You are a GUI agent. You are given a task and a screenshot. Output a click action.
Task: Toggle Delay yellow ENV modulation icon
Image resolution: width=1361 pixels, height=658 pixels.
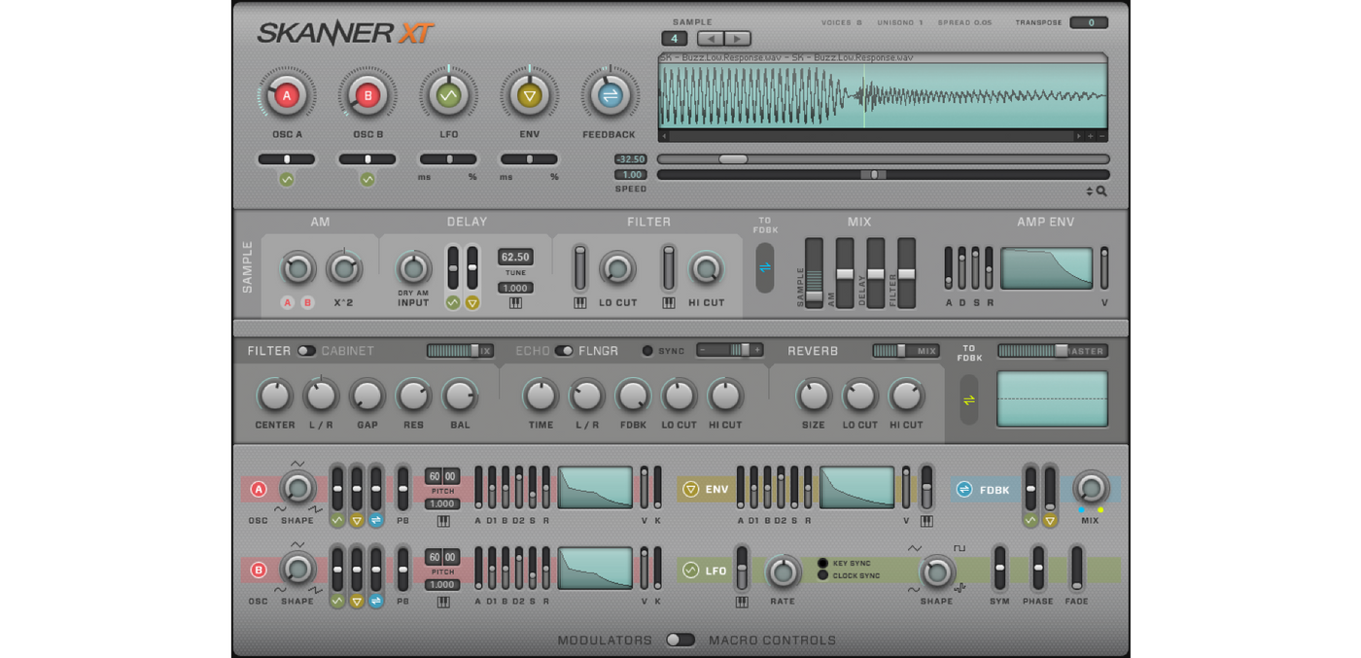click(472, 302)
